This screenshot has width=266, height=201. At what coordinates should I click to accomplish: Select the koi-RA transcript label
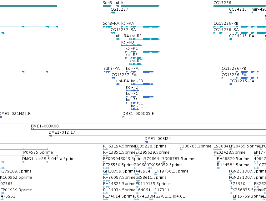(x=128, y=23)
